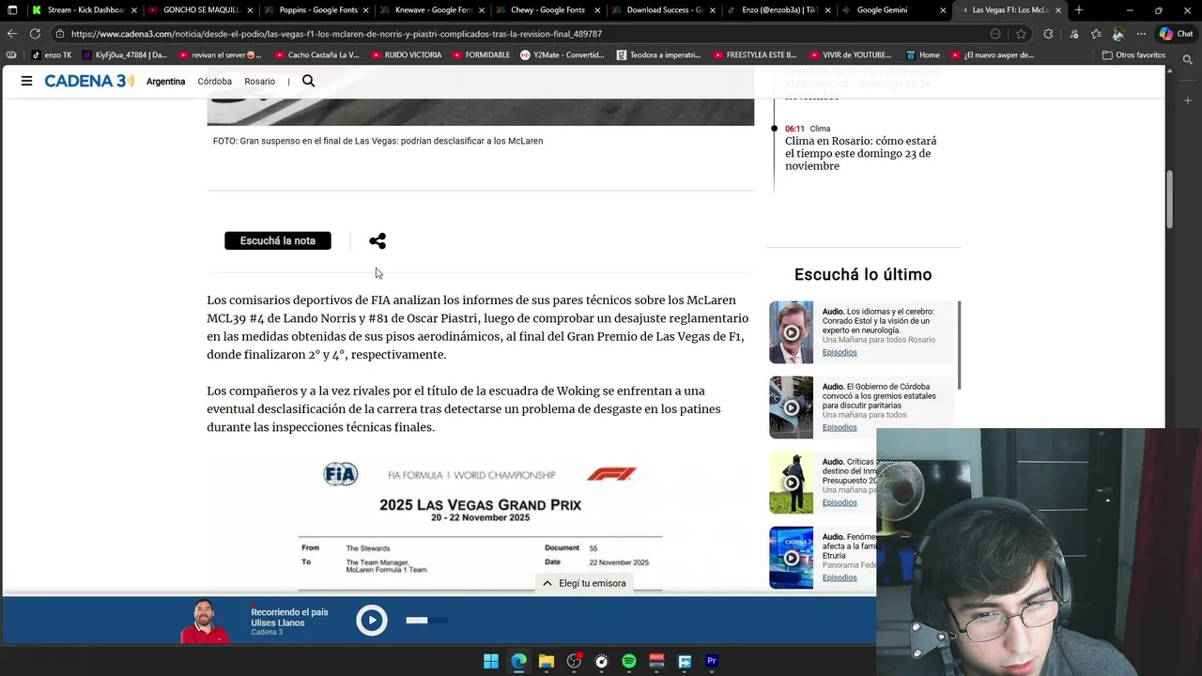This screenshot has height=676, width=1202.
Task: Click the Microsoft Edge taskbar icon
Action: coord(518,661)
